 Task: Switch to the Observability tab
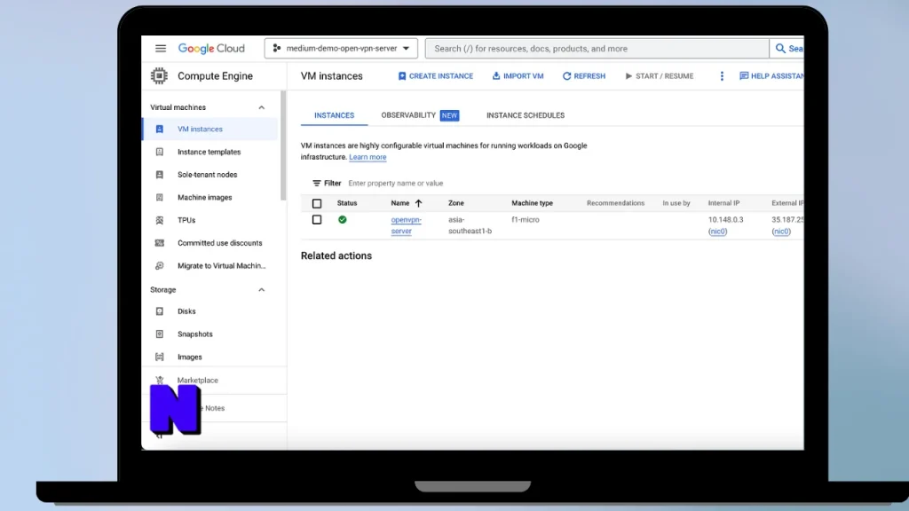coord(420,115)
